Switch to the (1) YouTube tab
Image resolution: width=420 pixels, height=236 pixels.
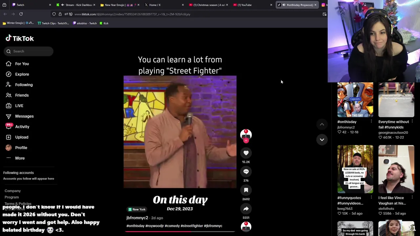253,5
